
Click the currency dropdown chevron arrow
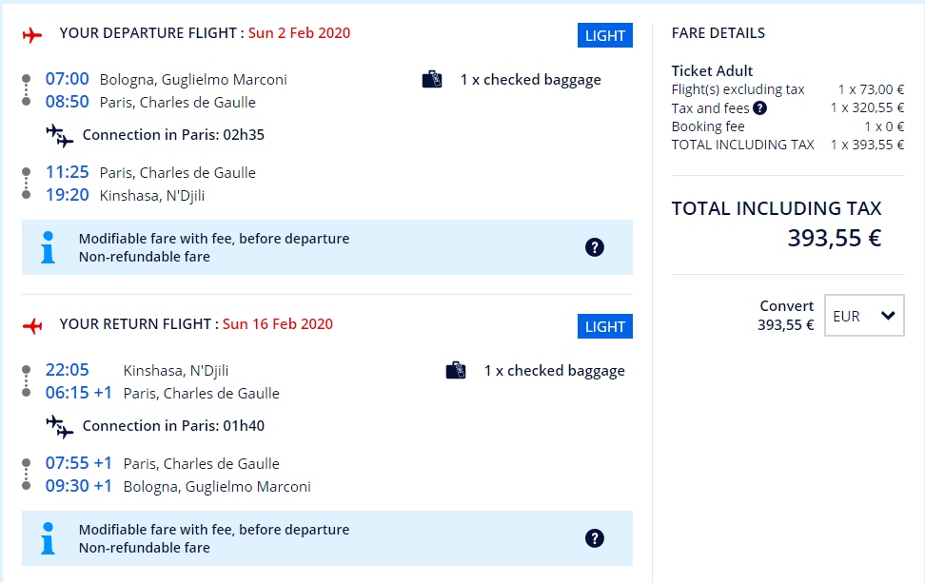[x=888, y=316]
